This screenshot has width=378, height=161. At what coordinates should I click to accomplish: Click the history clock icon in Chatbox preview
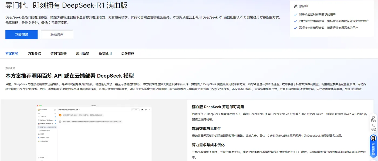[146, 110]
